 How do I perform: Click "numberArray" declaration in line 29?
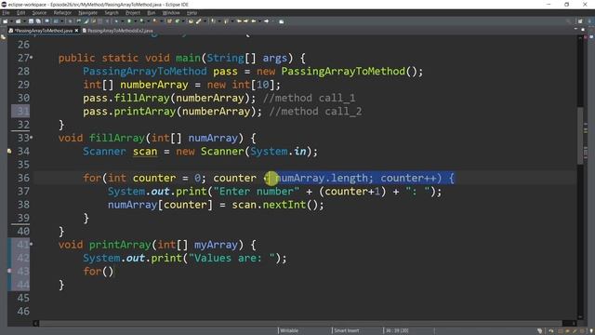tap(154, 85)
